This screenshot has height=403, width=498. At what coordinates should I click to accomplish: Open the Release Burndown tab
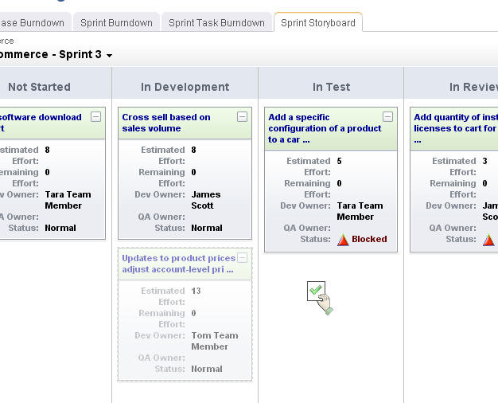click(32, 23)
